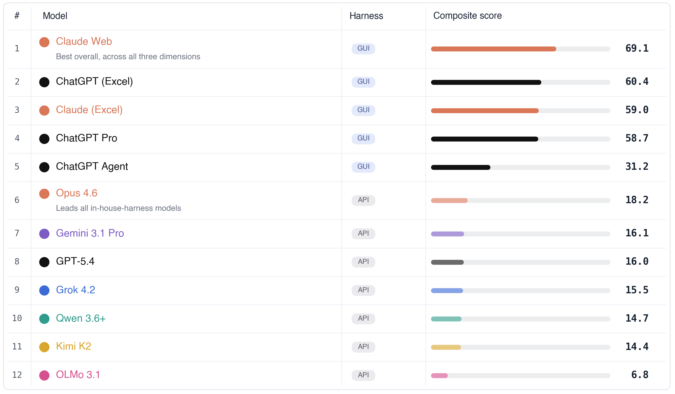Click the purple dot beside Gemini 3.1 Pro
This screenshot has width=675, height=394.
point(44,234)
